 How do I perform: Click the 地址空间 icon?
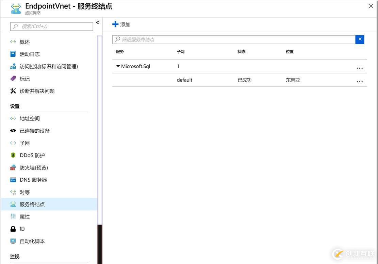coord(13,118)
